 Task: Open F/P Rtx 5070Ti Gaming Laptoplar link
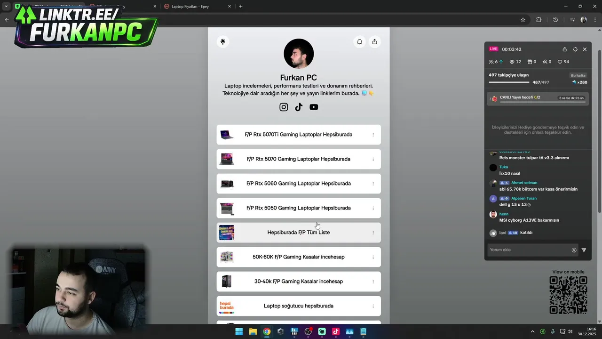pyautogui.click(x=299, y=135)
